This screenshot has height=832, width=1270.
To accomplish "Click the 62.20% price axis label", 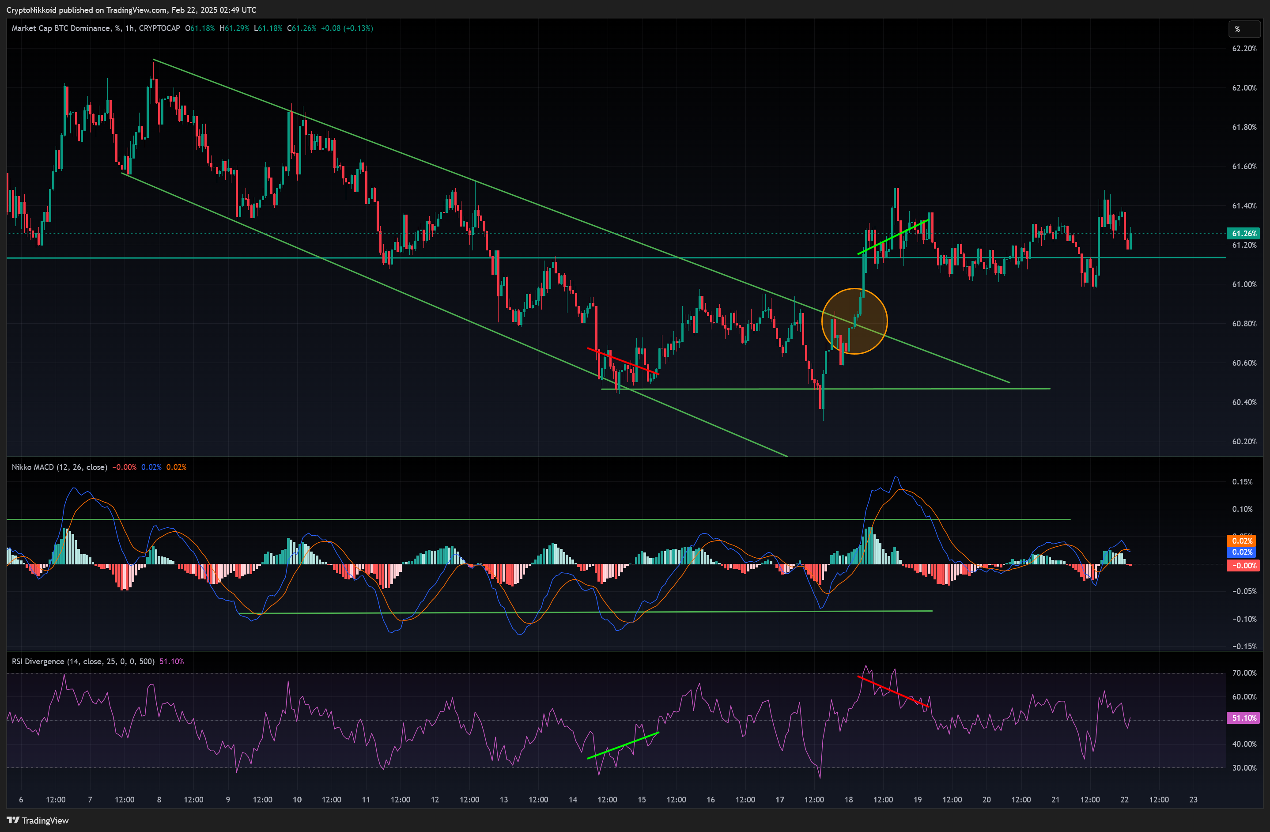I will [1244, 48].
